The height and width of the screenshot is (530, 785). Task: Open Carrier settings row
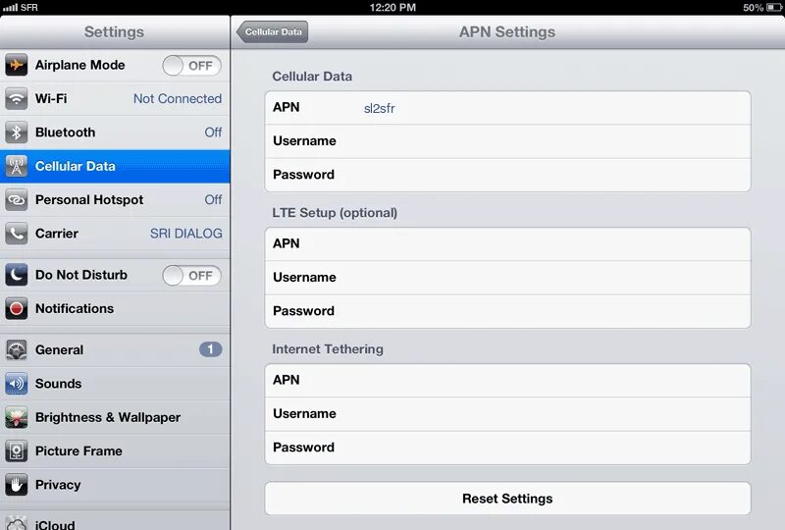point(115,234)
